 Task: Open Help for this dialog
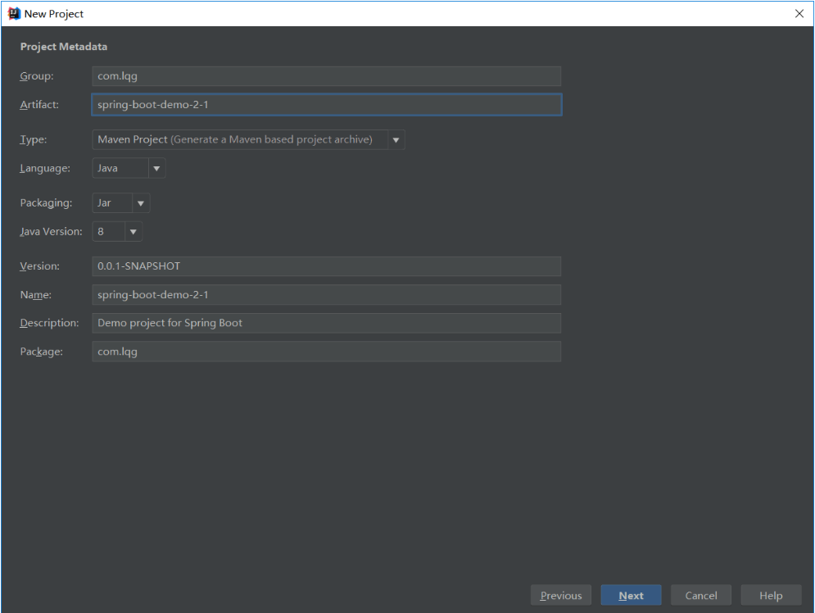tap(771, 595)
